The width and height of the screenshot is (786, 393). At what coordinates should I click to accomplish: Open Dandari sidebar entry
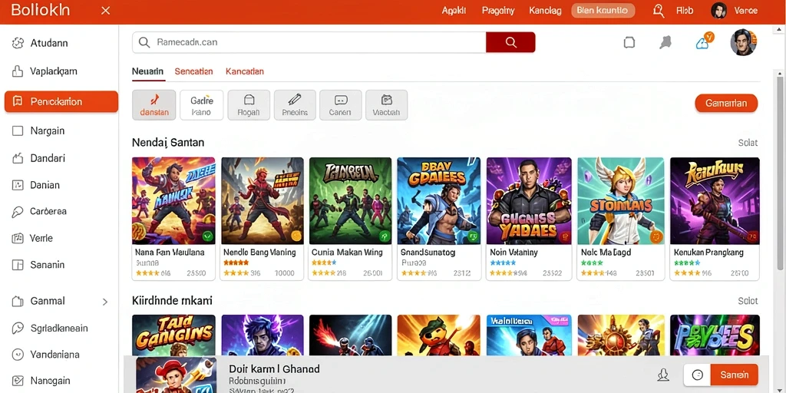tap(38, 158)
